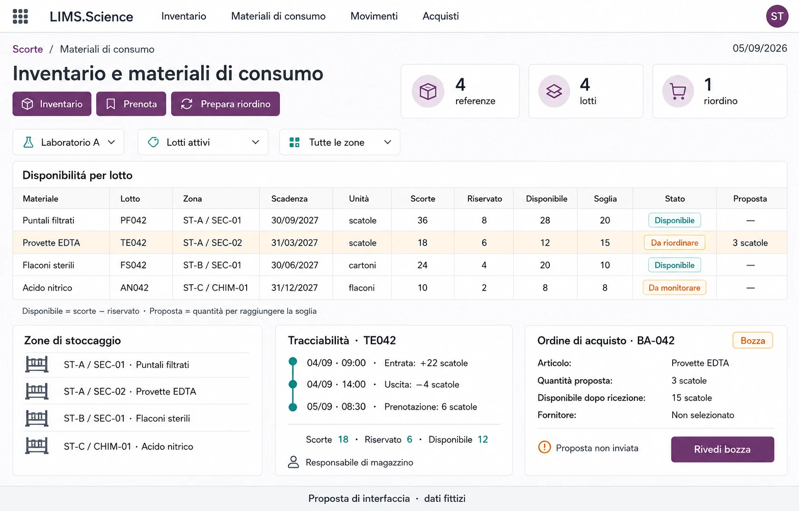Go to the Acquisti menu item

(441, 16)
